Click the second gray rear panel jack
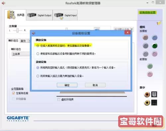 coord(145,54)
